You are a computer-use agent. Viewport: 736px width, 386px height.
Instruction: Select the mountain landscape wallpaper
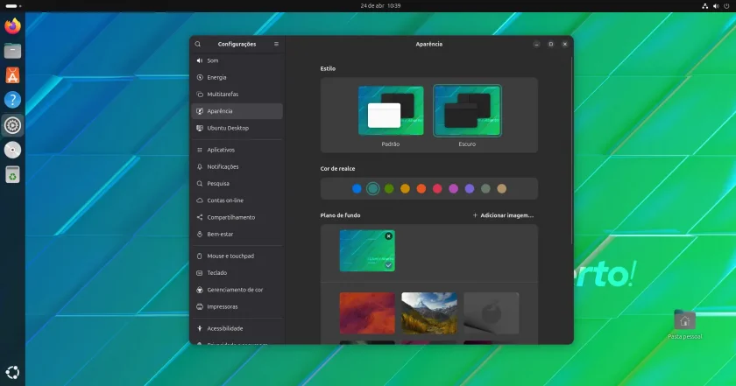click(x=429, y=313)
